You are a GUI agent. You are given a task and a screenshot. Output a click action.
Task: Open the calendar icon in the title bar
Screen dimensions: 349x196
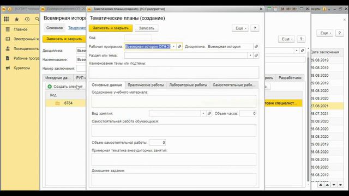275,9
